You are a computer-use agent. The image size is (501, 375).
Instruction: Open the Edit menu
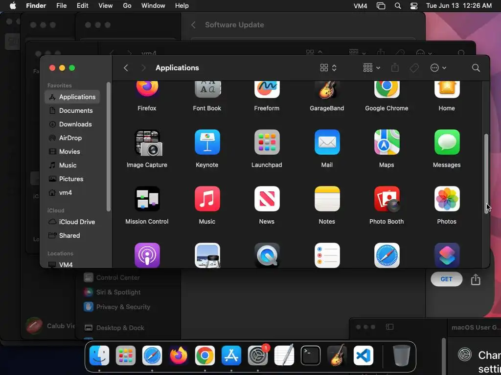point(82,6)
